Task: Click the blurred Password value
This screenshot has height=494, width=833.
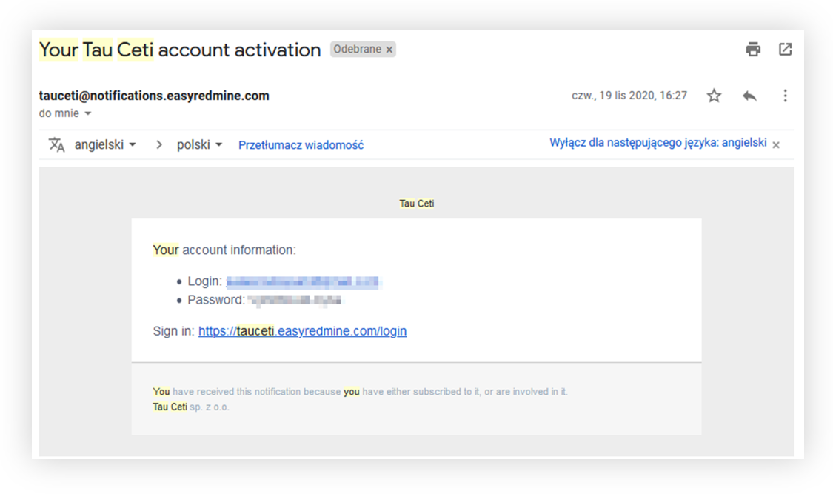Action: pos(295,300)
